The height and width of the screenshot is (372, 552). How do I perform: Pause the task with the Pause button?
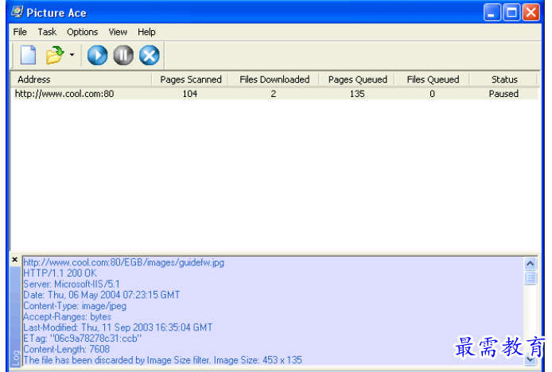[x=123, y=55]
